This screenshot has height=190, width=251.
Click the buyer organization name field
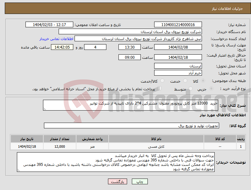[130, 31]
